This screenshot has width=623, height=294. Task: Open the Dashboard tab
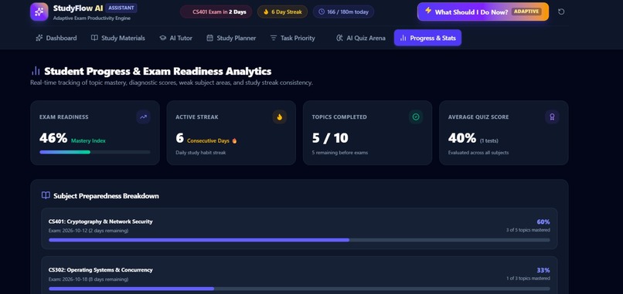click(x=56, y=38)
